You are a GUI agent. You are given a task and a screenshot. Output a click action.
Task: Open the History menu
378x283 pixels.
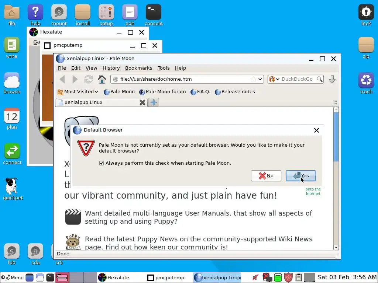[x=111, y=68]
